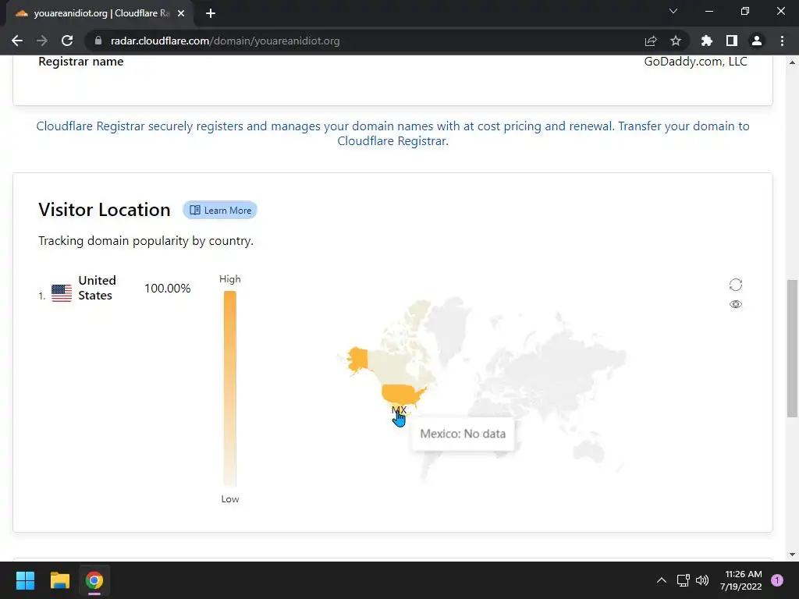Click the Low label below the legend
799x599 pixels.
[230, 499]
